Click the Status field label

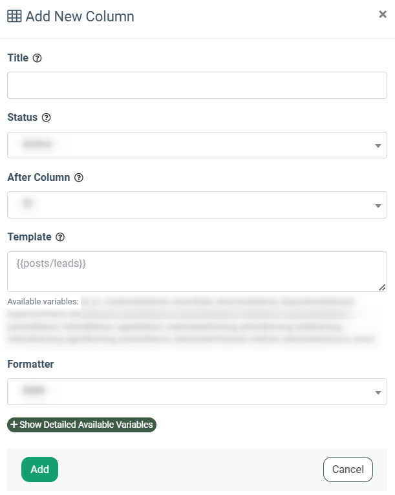coord(22,118)
